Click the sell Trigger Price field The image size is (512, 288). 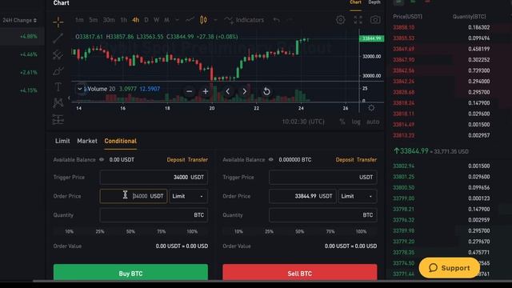323,178
